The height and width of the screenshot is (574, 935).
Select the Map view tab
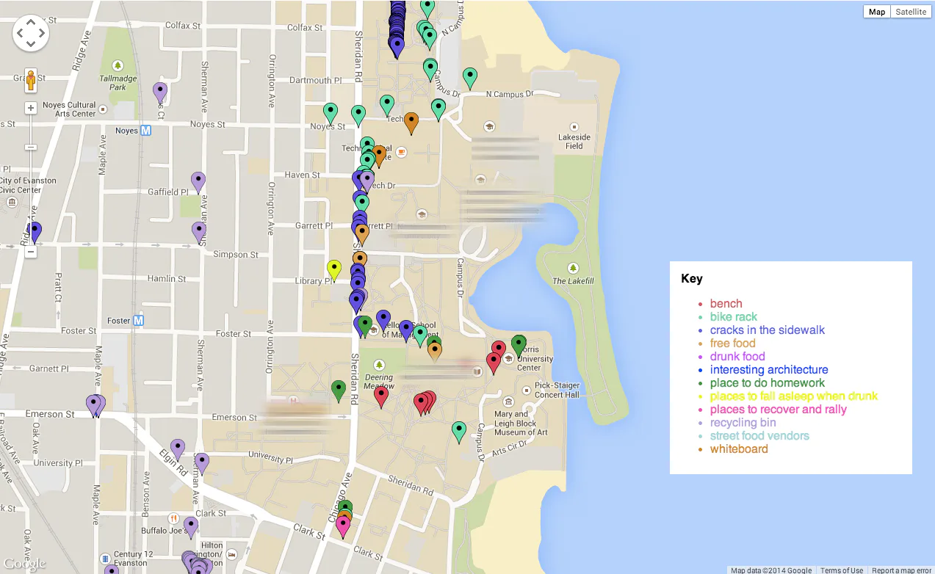tap(877, 12)
